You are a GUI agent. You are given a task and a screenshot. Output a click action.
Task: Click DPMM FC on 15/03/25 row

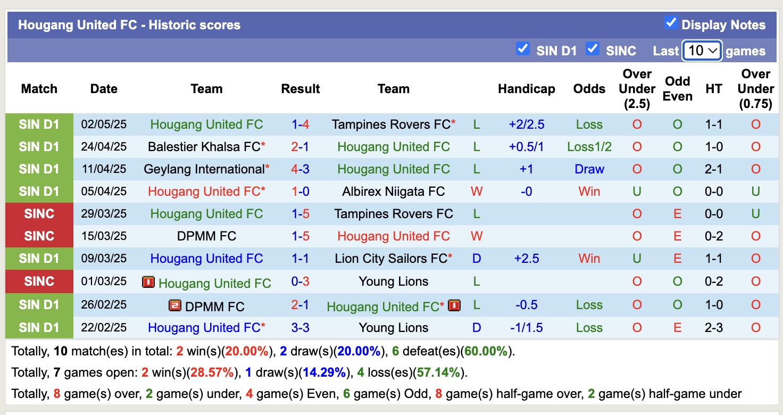[206, 236]
